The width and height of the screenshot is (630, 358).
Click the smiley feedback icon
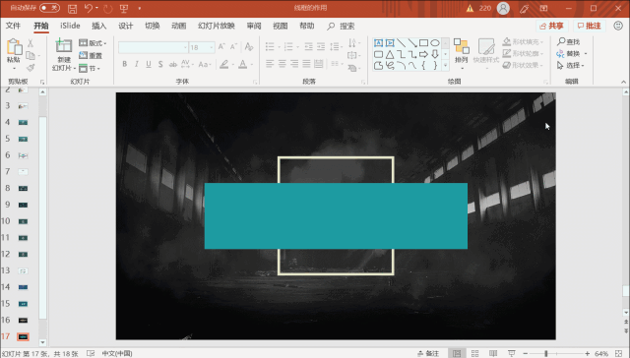(x=618, y=26)
